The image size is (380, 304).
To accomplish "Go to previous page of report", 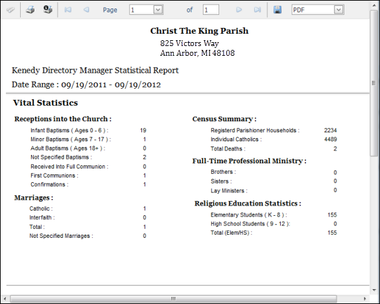I will point(86,10).
